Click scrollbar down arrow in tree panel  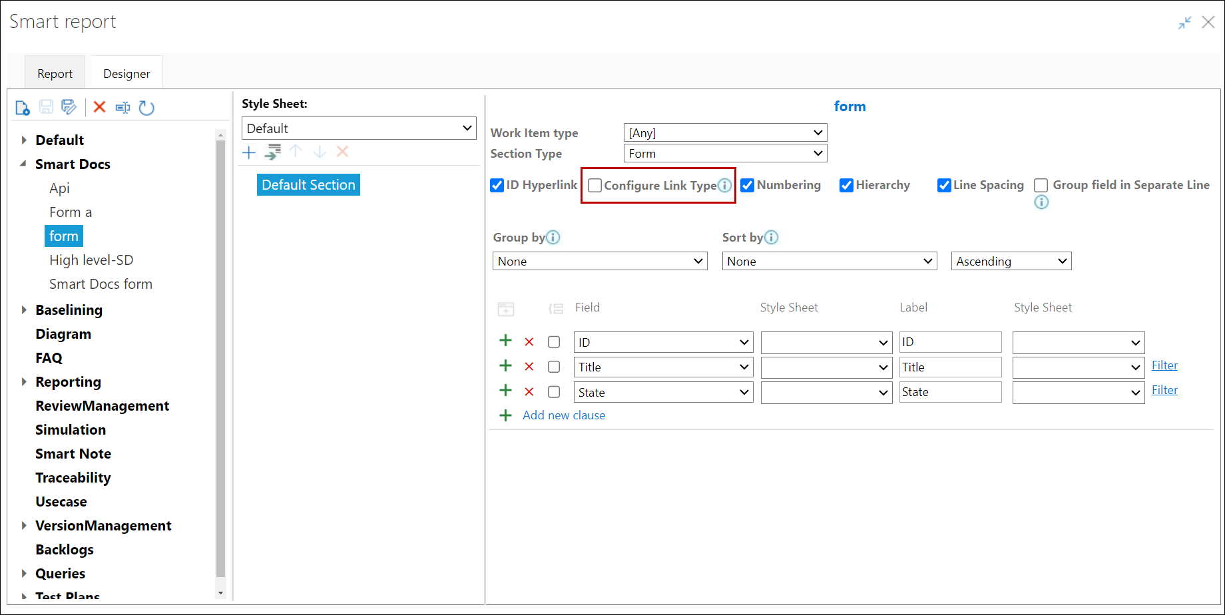(x=220, y=593)
